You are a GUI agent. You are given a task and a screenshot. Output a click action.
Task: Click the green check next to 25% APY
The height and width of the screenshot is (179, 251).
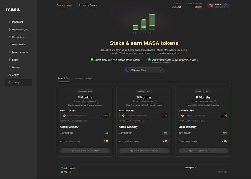pos(92,60)
